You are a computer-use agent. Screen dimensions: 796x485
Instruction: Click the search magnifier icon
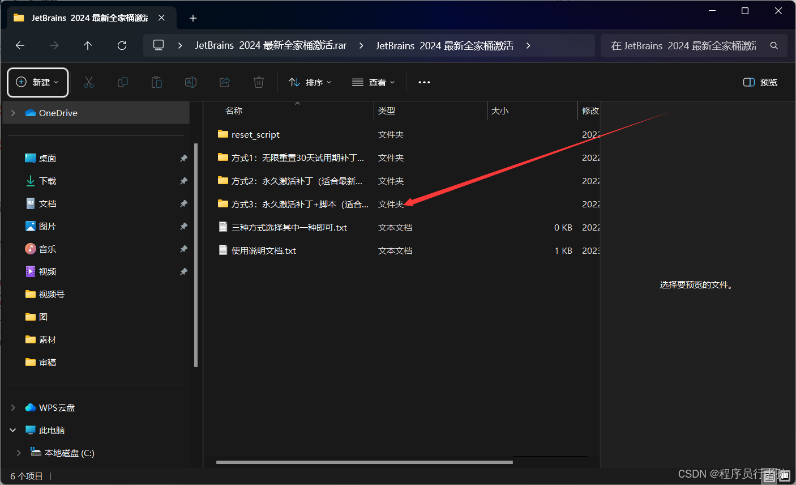[774, 45]
